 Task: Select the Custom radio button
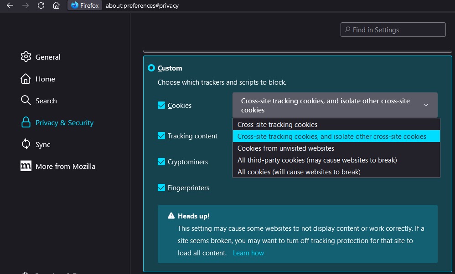tap(151, 68)
